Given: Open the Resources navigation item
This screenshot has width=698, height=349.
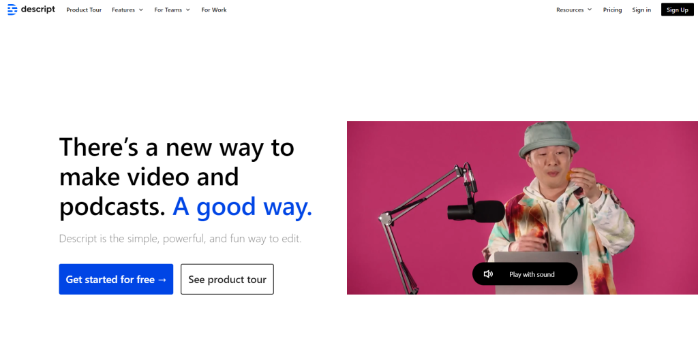Looking at the screenshot, I should tap(570, 10).
